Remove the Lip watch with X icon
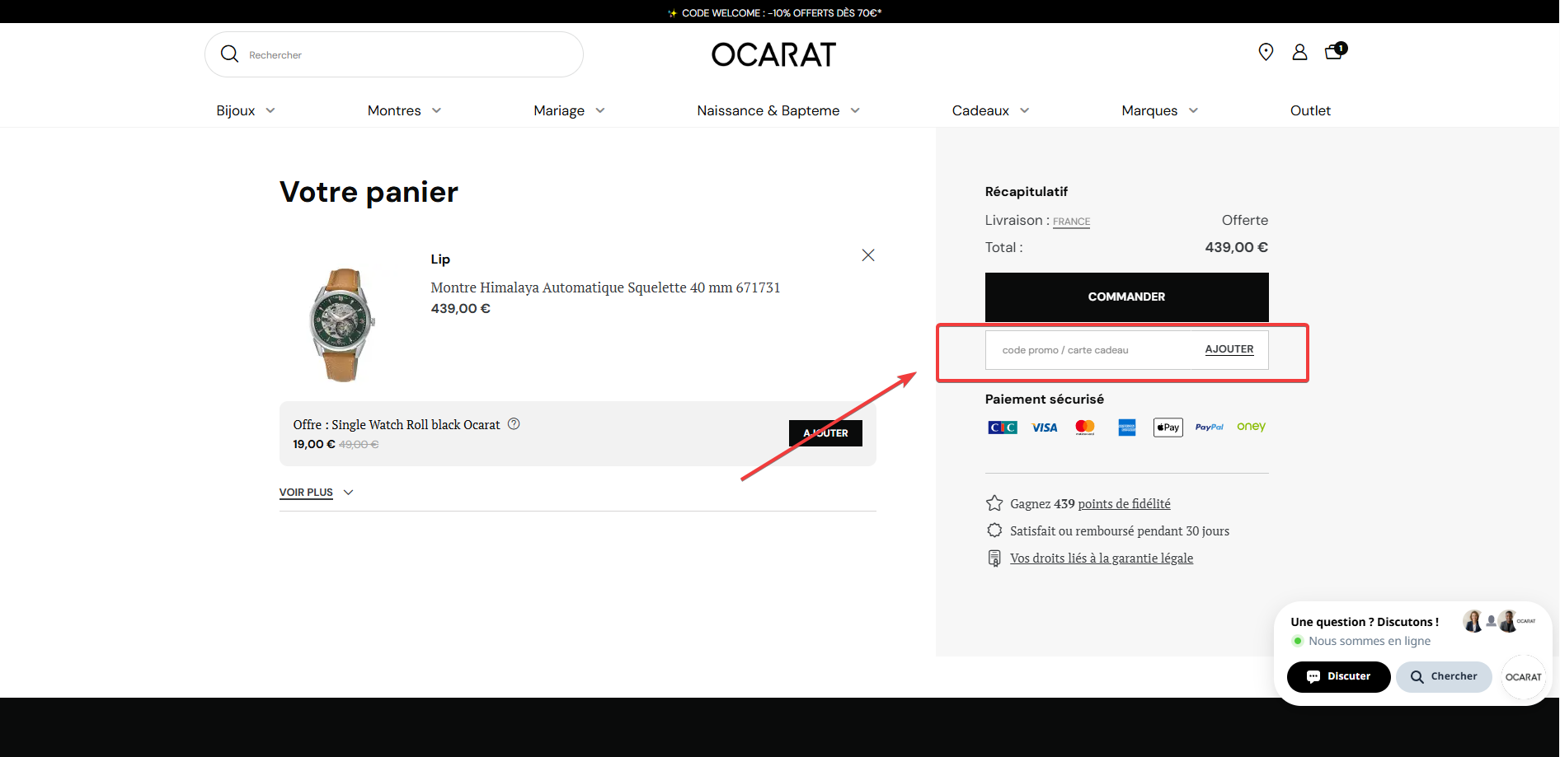Image resolution: width=1560 pixels, height=757 pixels. [868, 255]
